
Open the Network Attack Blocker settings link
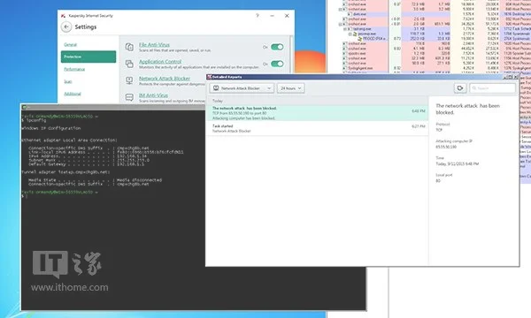tap(165, 79)
